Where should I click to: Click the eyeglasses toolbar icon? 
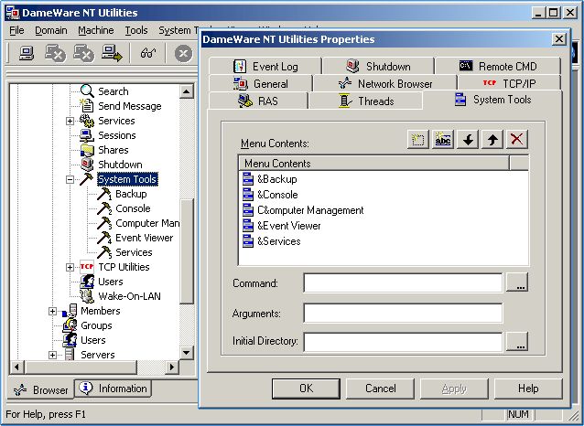pyautogui.click(x=148, y=53)
